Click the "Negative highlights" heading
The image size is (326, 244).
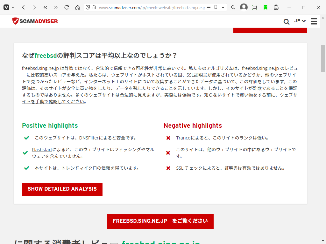(193, 125)
